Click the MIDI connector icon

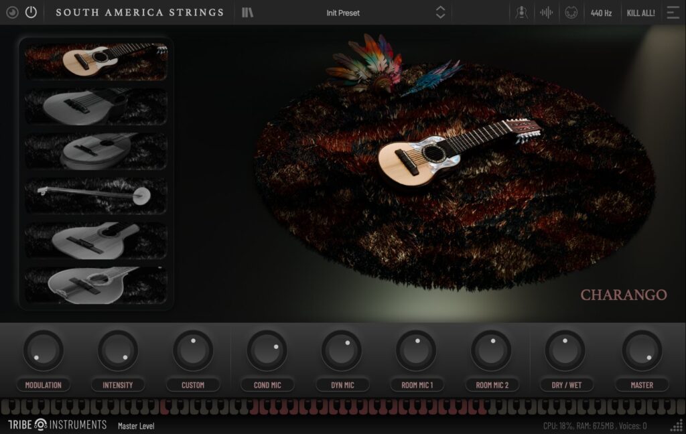coord(571,12)
